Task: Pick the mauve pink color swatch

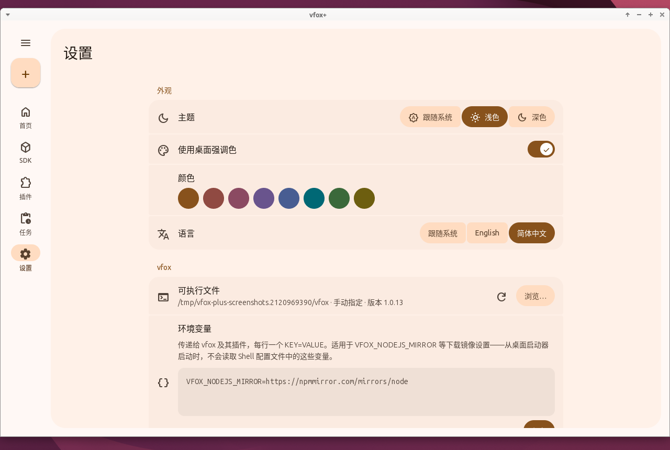Action: click(x=239, y=198)
